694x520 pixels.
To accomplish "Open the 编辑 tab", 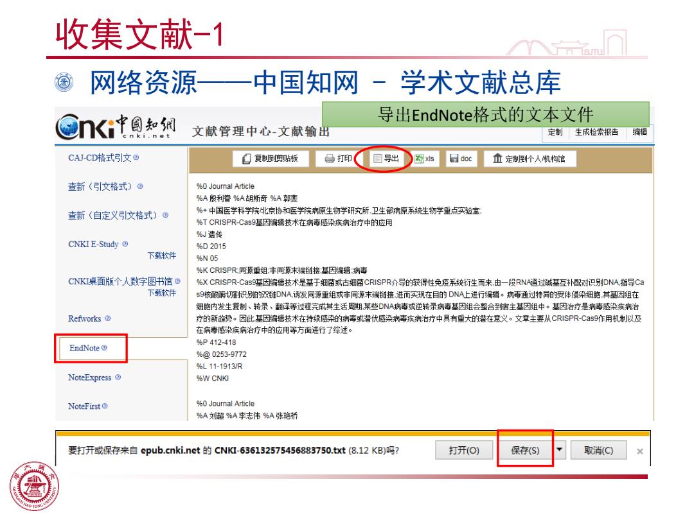I will 640,132.
